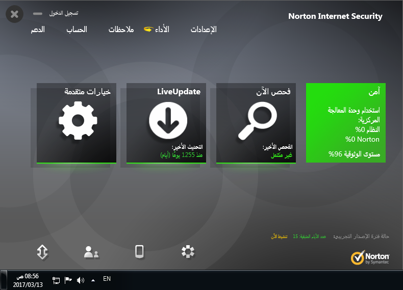Click the Sign In (تسجيل الدخول) link

coord(64,13)
